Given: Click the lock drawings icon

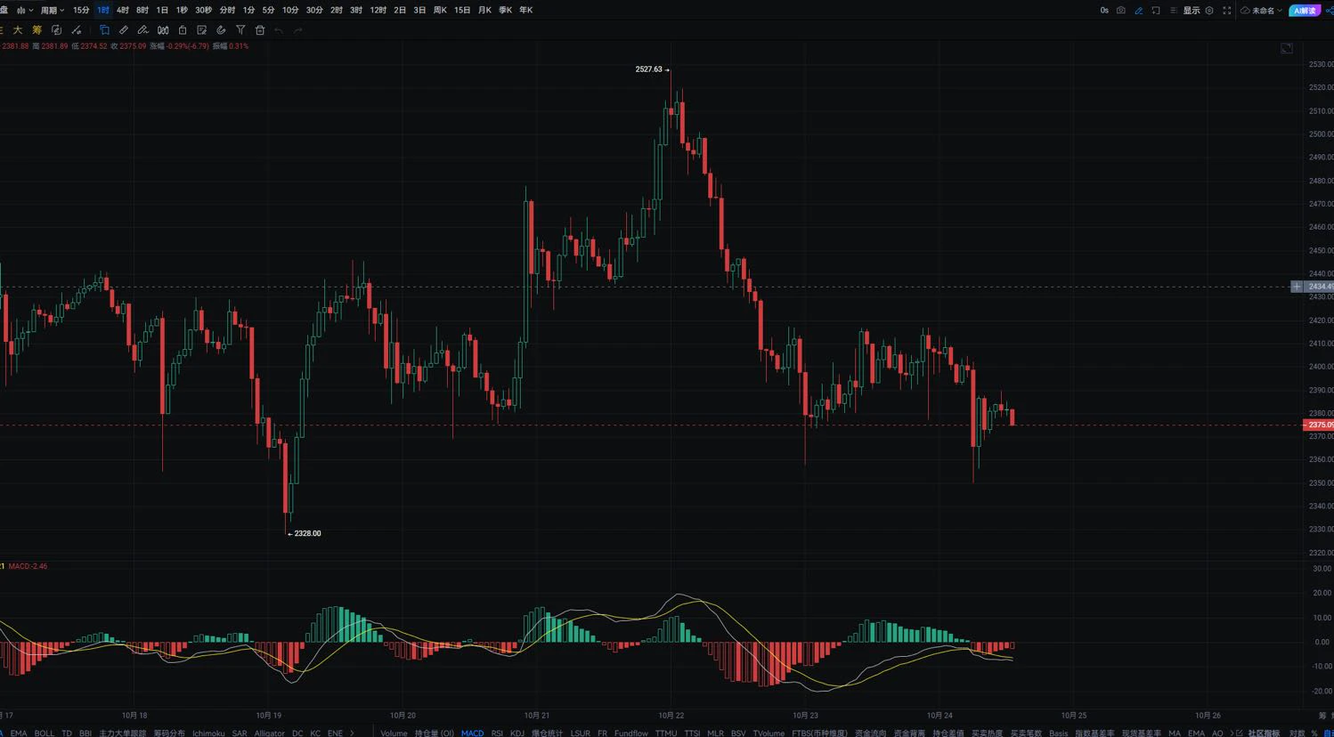Looking at the screenshot, I should click(x=183, y=30).
